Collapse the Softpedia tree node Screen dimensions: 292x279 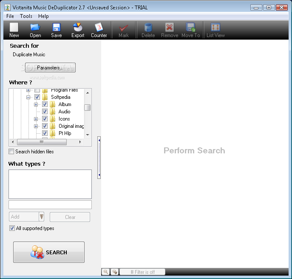[x=28, y=97]
